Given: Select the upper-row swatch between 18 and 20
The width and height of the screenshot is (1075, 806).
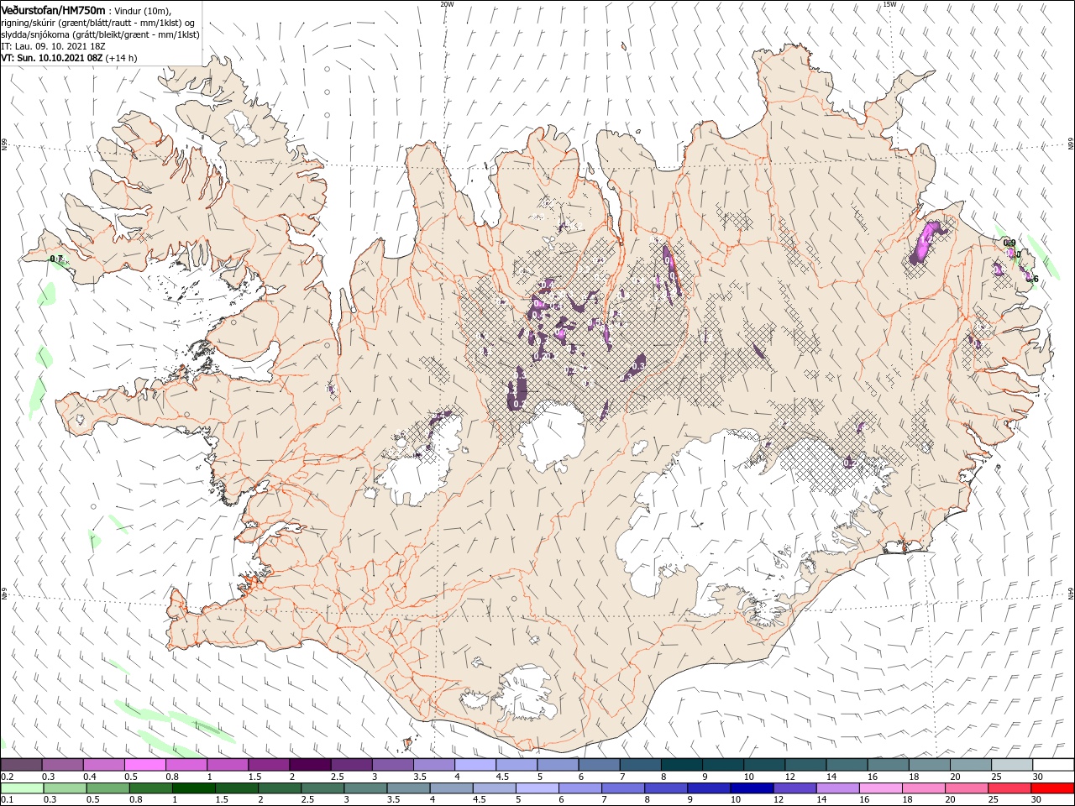Looking at the screenshot, I should coord(929,765).
